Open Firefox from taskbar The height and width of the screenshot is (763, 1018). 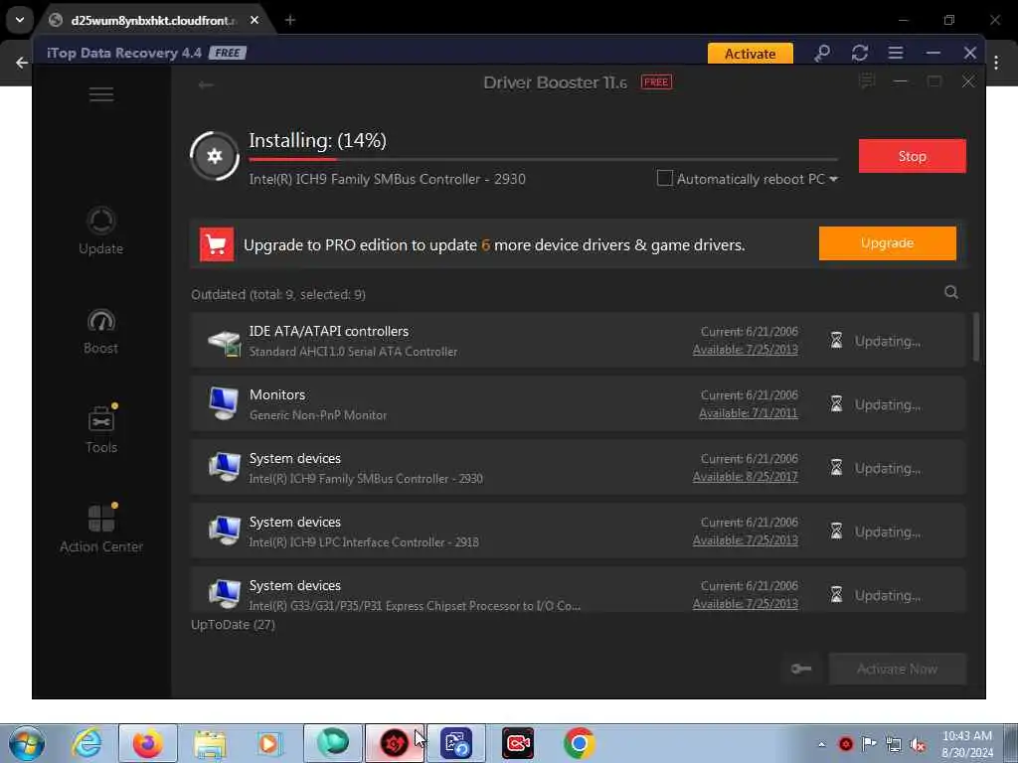[147, 743]
